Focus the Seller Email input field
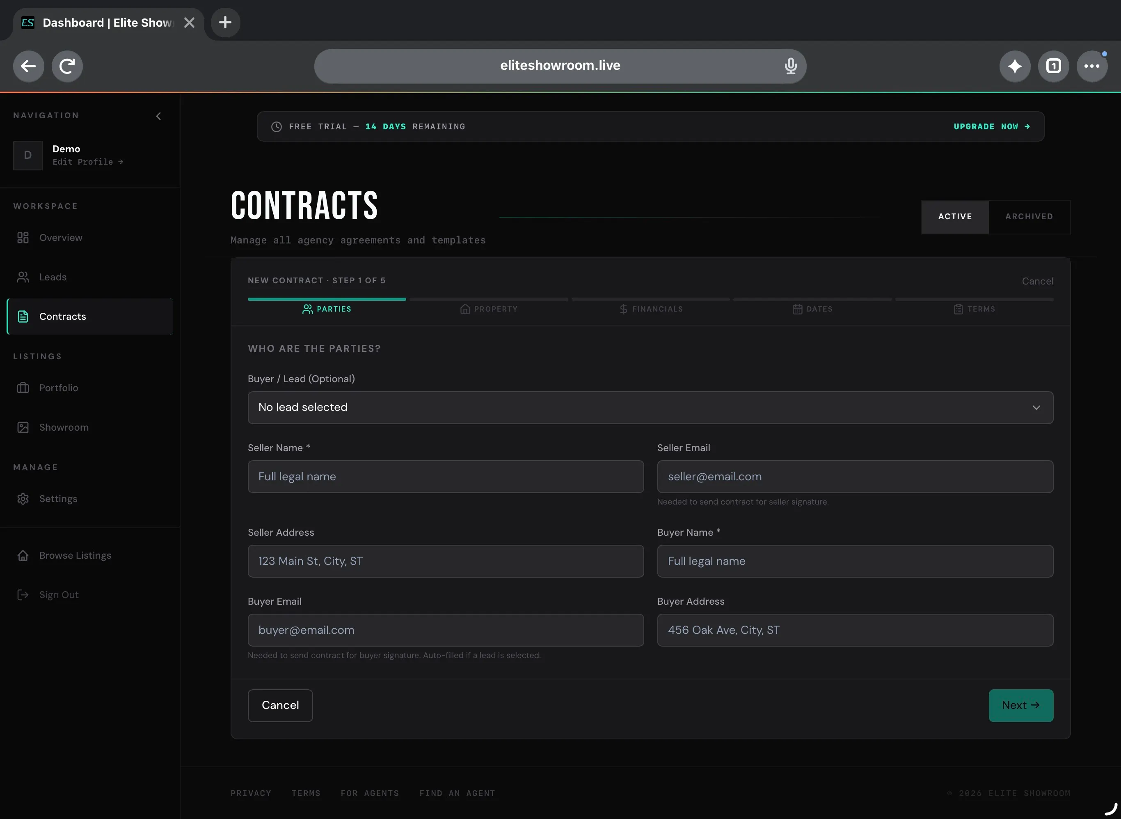1121x819 pixels. (855, 477)
